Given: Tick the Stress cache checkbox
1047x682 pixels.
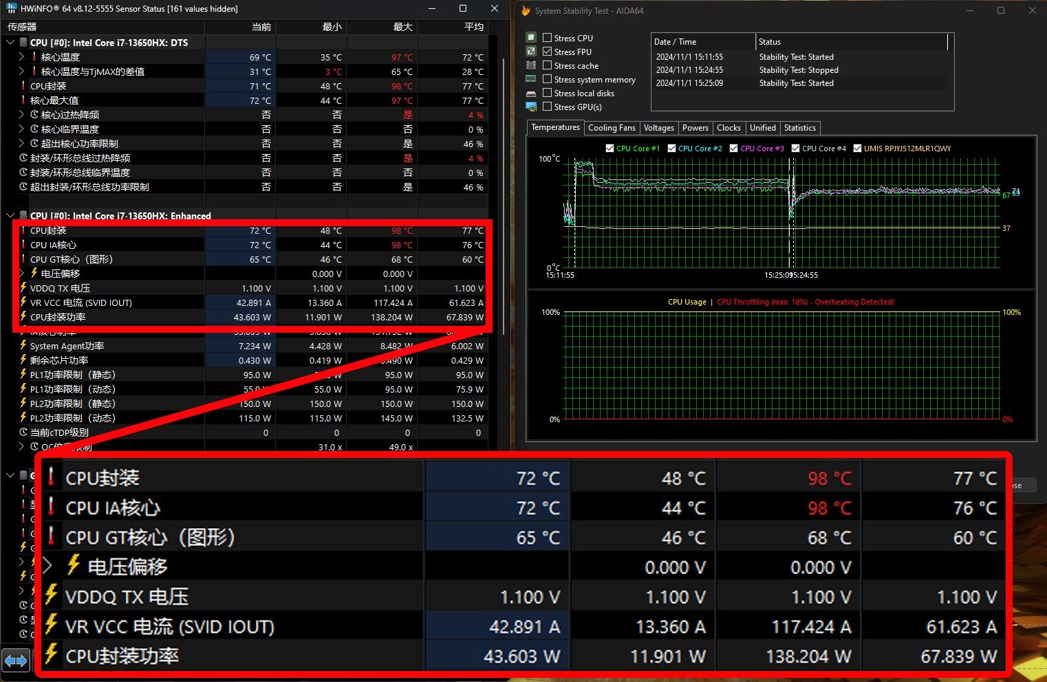Looking at the screenshot, I should point(548,65).
